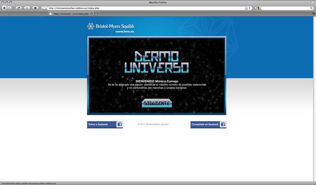Select the mismanosluchan index.php tab

pos(71,14)
